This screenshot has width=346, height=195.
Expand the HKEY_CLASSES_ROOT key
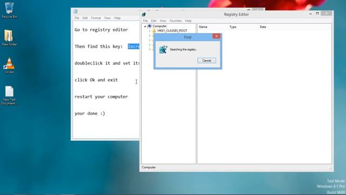point(150,31)
